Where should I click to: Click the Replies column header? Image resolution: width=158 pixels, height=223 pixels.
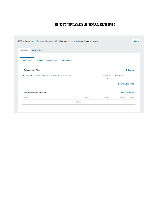click(123, 97)
